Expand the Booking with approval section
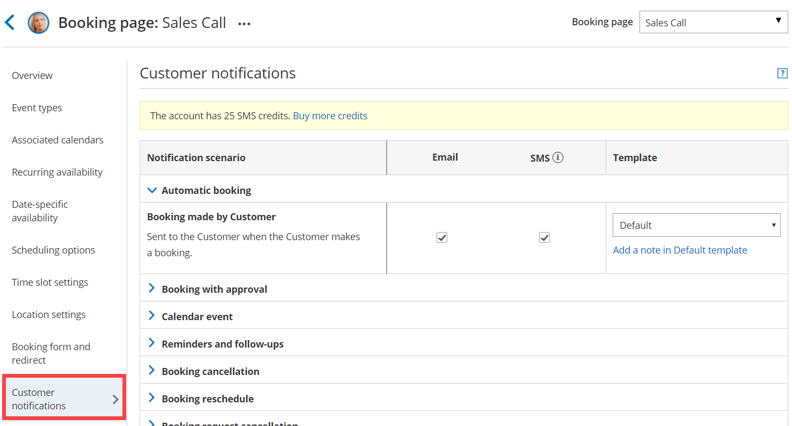Image resolution: width=792 pixels, height=426 pixels. (152, 289)
